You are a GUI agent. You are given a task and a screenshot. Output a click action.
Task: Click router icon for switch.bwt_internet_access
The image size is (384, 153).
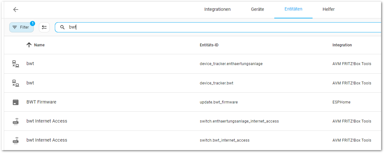pyautogui.click(x=16, y=140)
